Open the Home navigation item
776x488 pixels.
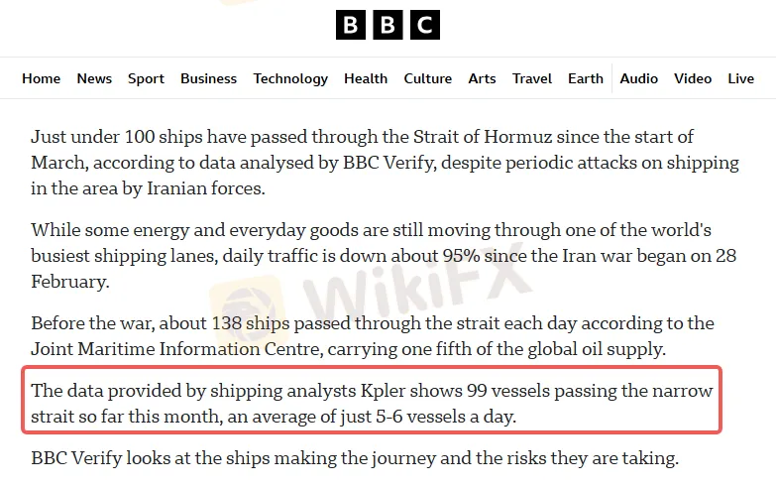(x=41, y=78)
